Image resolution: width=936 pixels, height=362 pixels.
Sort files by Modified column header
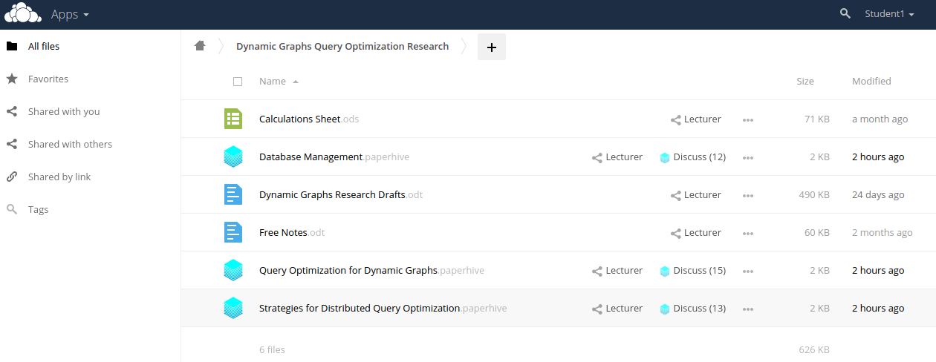click(x=871, y=82)
